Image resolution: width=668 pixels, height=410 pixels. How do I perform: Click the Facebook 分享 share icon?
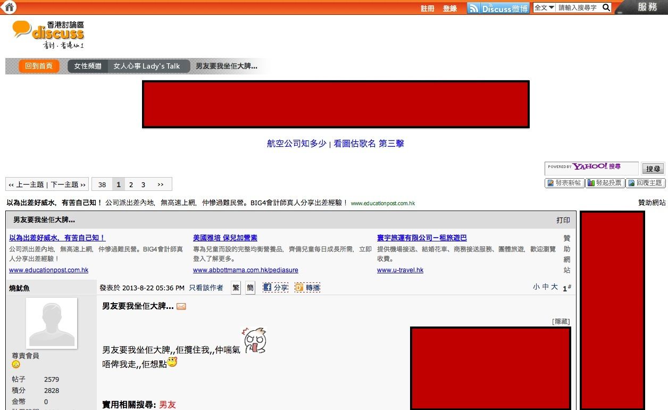point(275,287)
